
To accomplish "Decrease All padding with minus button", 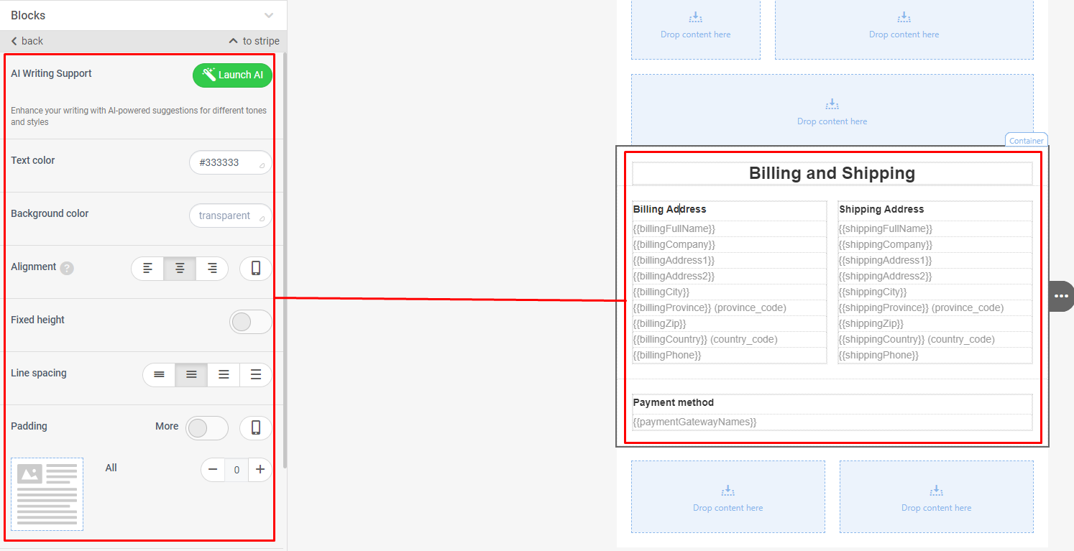I will (x=213, y=470).
